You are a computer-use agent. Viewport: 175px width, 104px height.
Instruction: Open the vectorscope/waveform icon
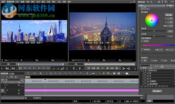coord(123,74)
